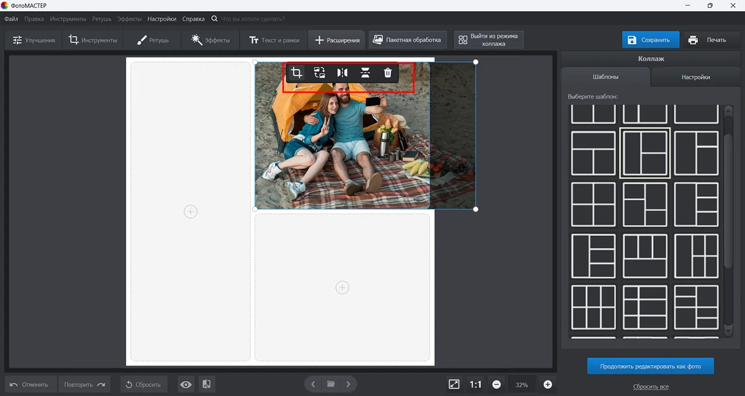Flip the photo vertically

point(365,73)
